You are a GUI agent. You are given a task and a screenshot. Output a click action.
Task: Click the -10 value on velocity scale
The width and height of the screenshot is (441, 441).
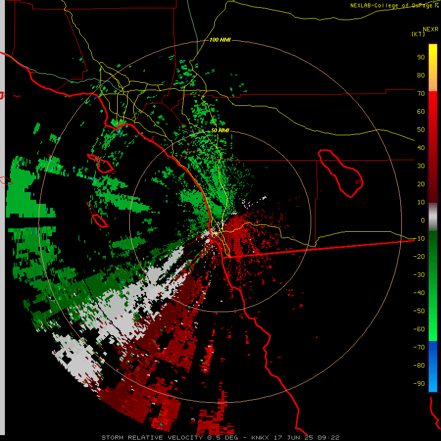pos(419,239)
